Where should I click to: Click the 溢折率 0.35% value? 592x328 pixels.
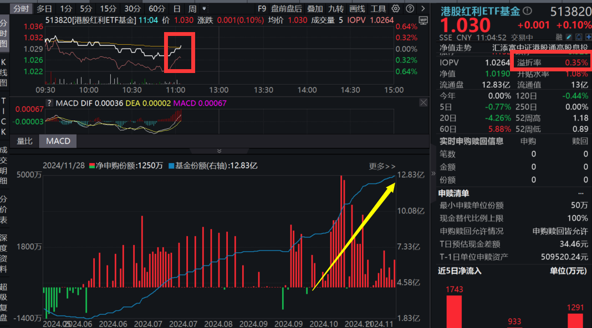(x=576, y=63)
